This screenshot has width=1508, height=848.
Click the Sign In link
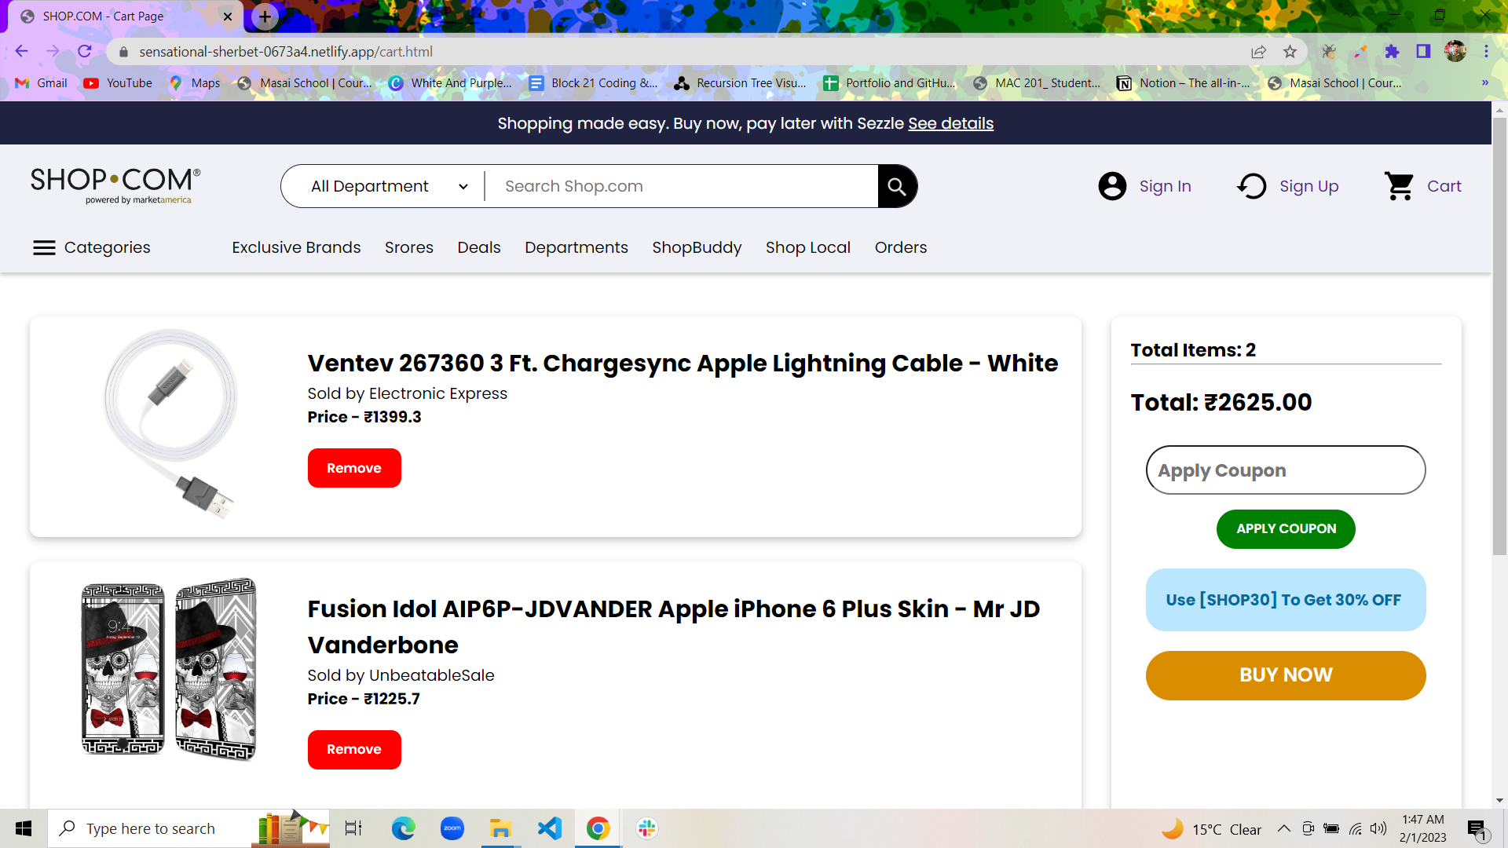pos(1165,186)
